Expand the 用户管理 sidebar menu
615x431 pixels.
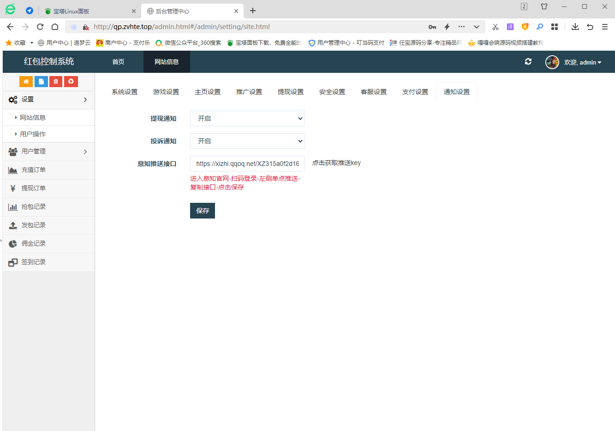click(48, 152)
